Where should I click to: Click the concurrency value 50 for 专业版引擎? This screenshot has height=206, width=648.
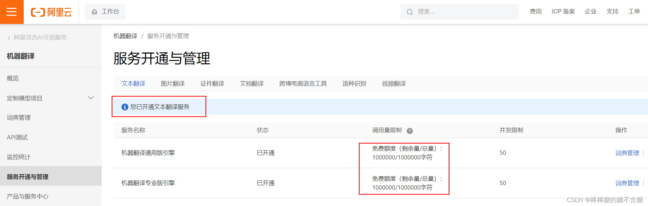point(503,183)
